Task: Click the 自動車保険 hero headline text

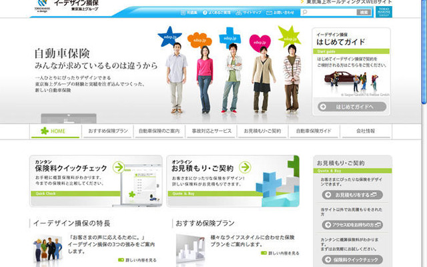Action: [x=62, y=53]
